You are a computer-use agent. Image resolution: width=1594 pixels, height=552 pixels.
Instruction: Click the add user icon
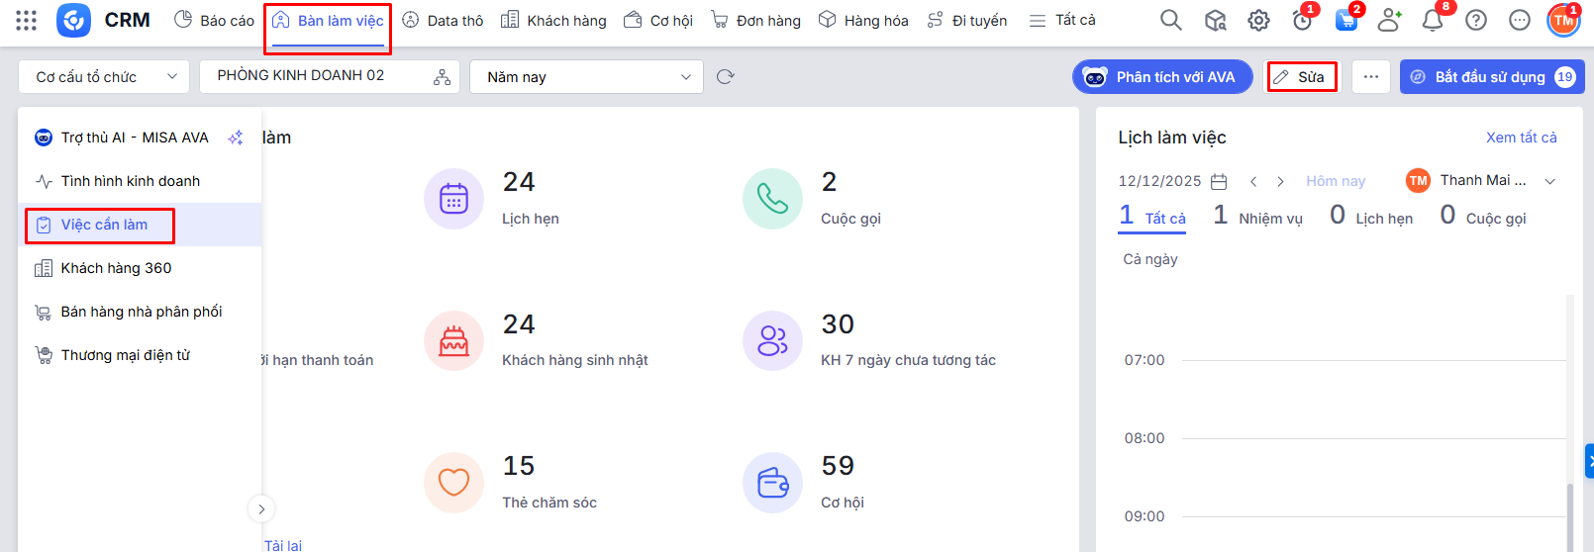point(1389,20)
